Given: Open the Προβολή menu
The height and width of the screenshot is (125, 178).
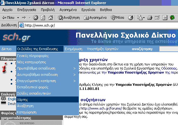Looking at the screenshot, I should (x=48, y=10).
